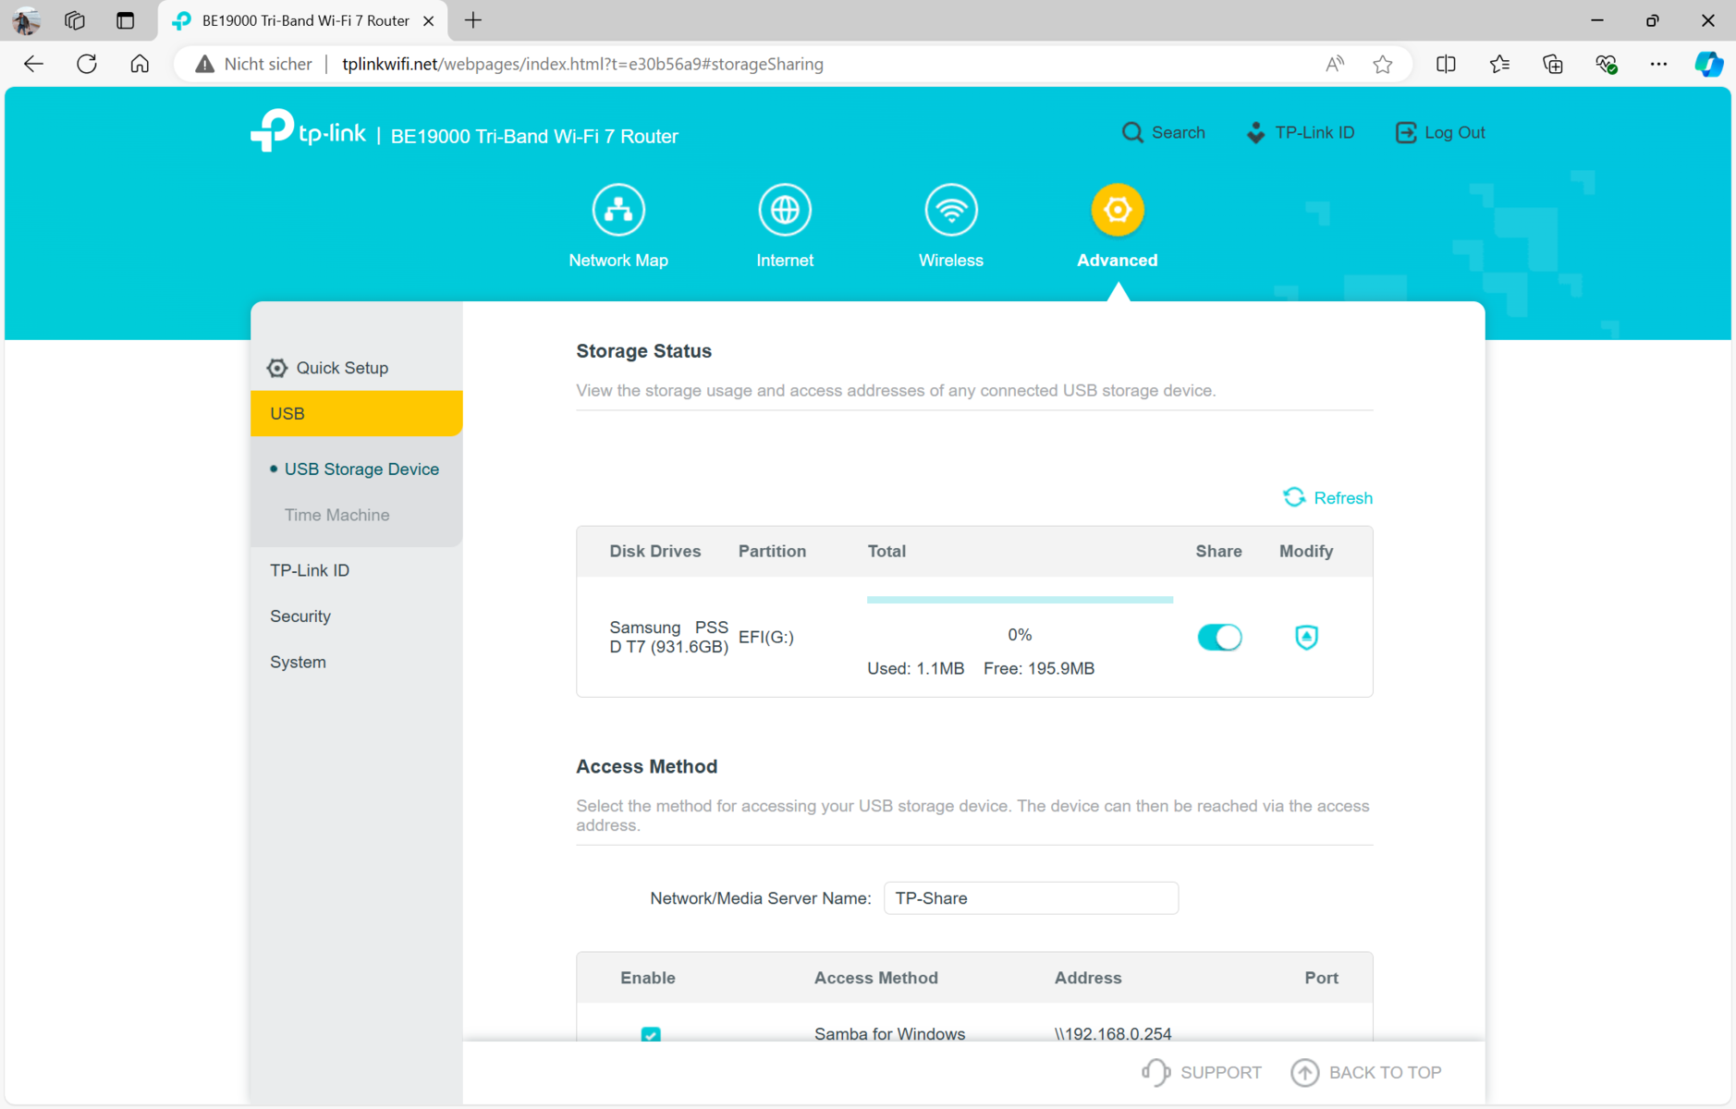Open the Wireless settings section

(x=950, y=226)
